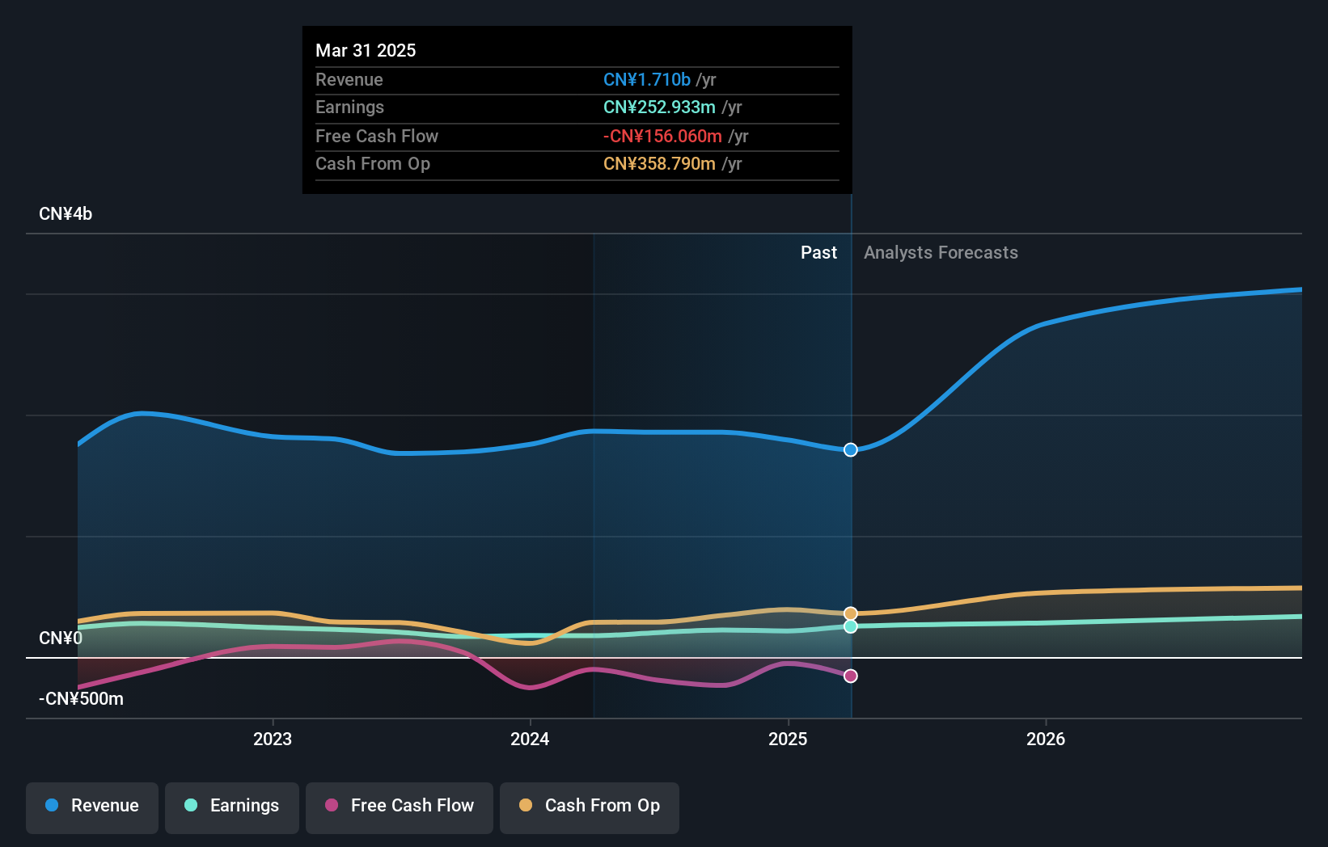This screenshot has width=1328, height=847.
Task: Click the teal Earnings data point marker
Action: 851,626
